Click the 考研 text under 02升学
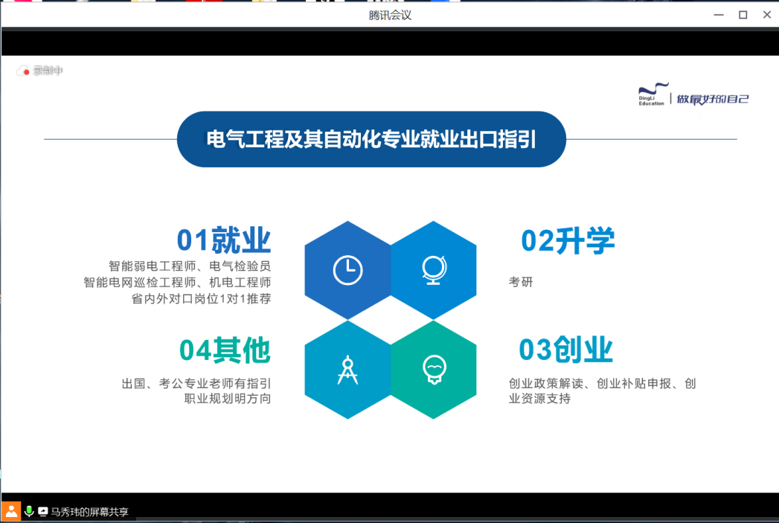The height and width of the screenshot is (523, 779). 521,282
